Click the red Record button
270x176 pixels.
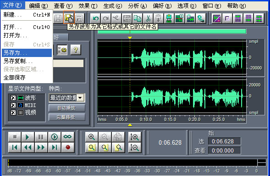pyautogui.click(x=68, y=148)
